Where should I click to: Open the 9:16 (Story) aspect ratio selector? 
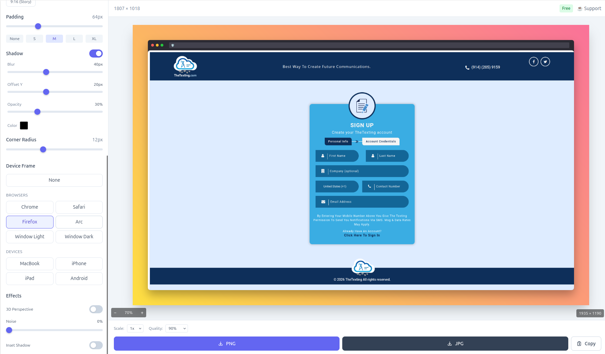[21, 2]
